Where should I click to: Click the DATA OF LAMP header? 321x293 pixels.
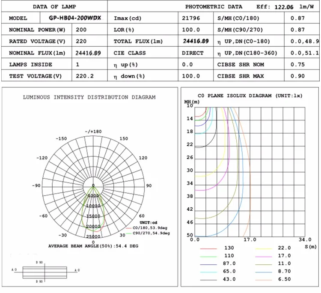point(54,7)
